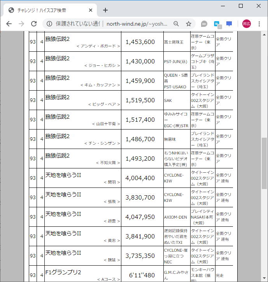Image resolution: width=268 pixels, height=282 pixels.
Task: Open the blue B! extension icon
Action: coord(218,25)
